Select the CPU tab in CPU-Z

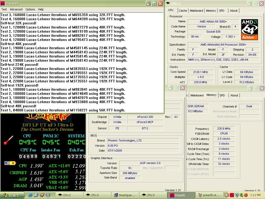[x=171, y=10]
